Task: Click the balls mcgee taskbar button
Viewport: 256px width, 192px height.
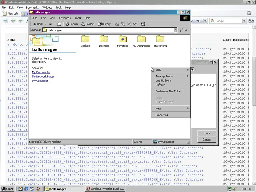Action: point(64,189)
